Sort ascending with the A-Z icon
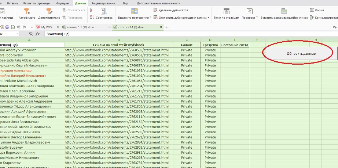338x168 pixels. click(92, 10)
